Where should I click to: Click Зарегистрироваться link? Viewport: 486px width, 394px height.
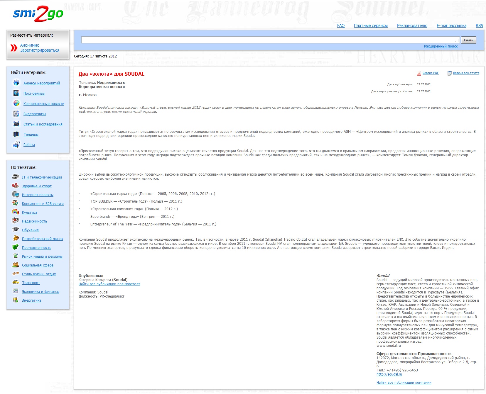[40, 50]
